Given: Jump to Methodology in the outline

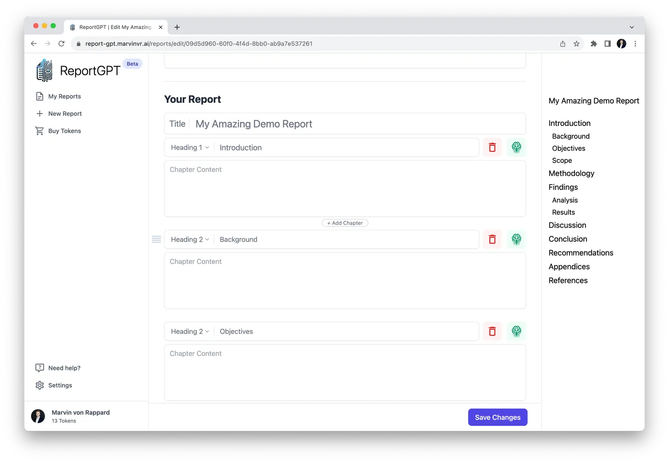Looking at the screenshot, I should [571, 173].
